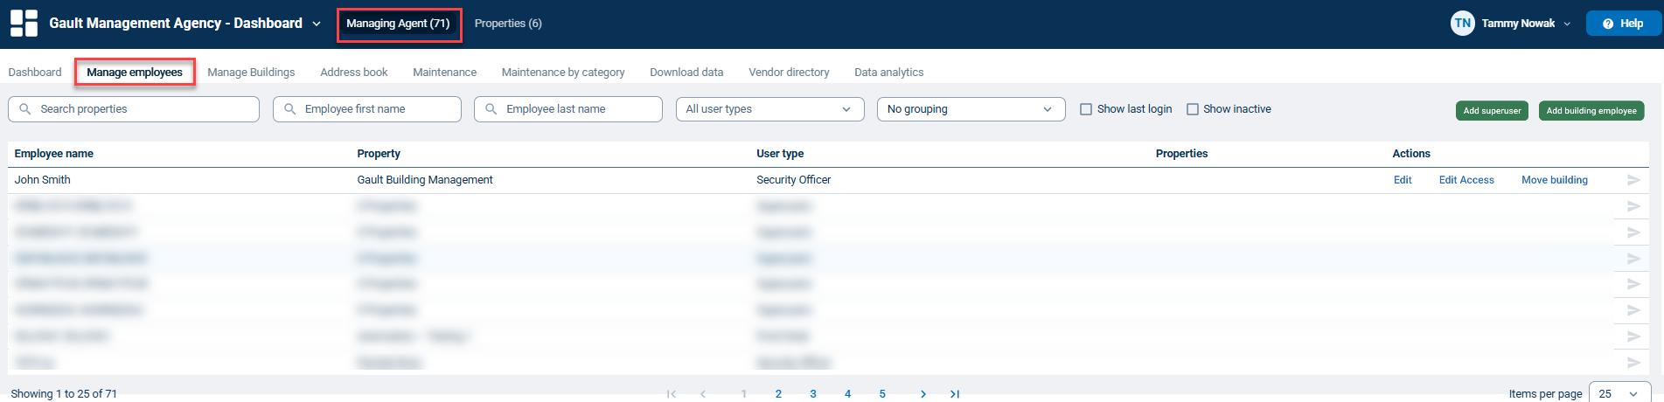Open the Tammy Nowak TN avatar
The image size is (1664, 402).
coord(1462,24)
